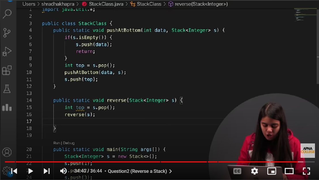
Task: Toggle closed captions
Action: 237,171
